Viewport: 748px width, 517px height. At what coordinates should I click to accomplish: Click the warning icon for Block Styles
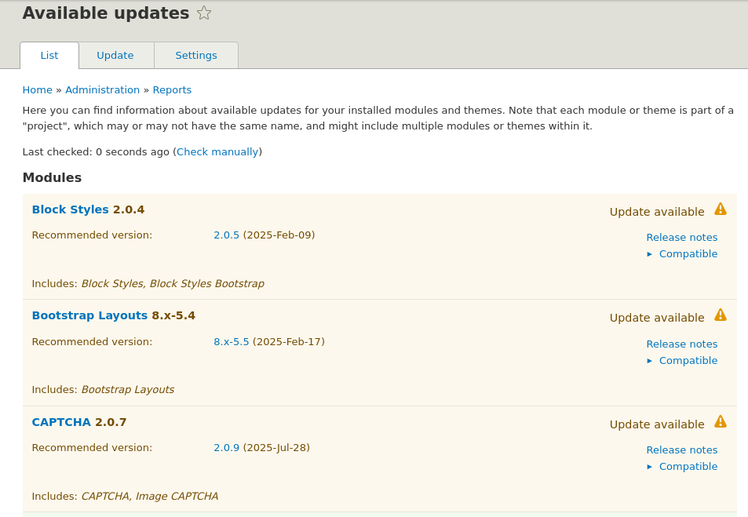[x=720, y=209]
